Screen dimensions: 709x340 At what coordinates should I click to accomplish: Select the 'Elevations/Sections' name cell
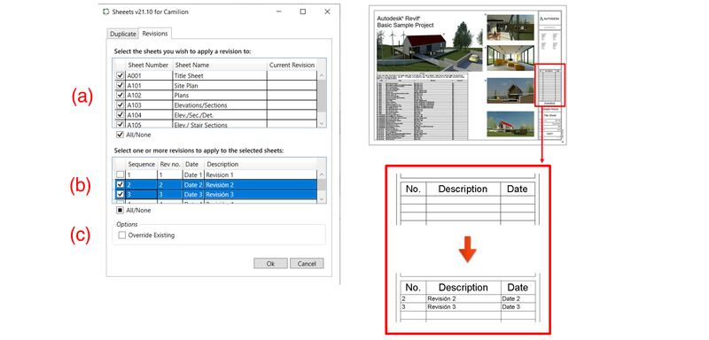point(219,105)
